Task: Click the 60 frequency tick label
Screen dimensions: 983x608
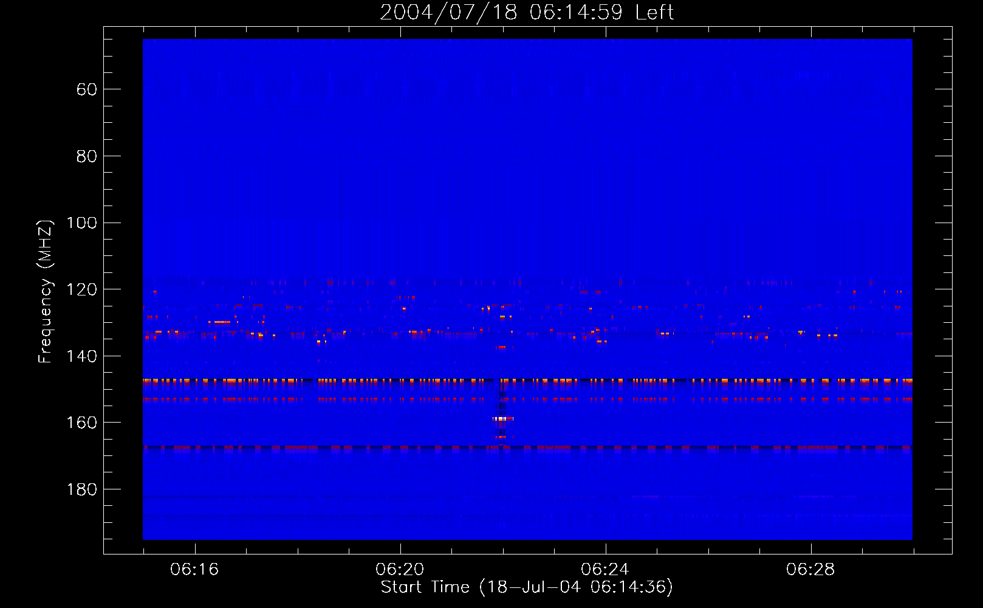Action: 87,89
